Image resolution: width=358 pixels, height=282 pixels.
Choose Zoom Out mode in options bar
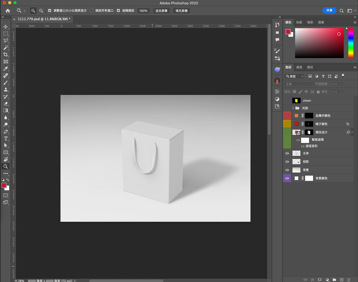(x=41, y=11)
